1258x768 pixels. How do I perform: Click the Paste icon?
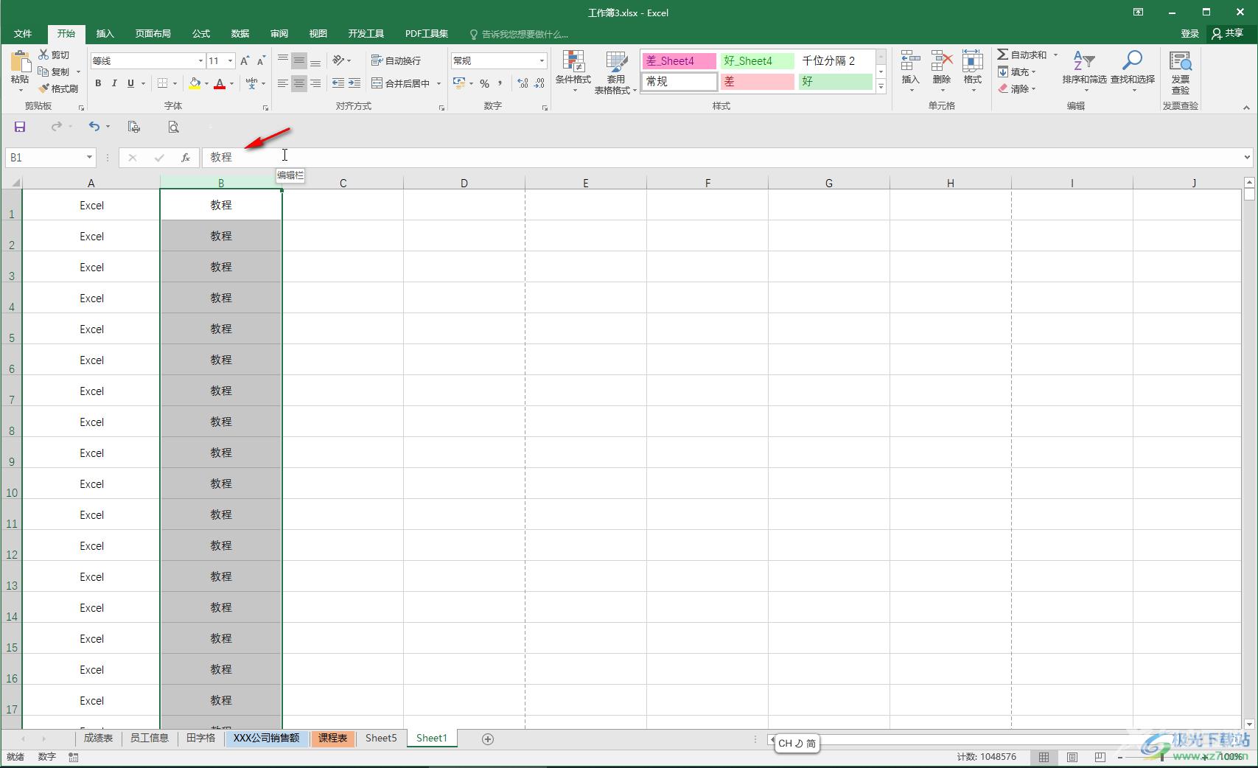point(20,62)
